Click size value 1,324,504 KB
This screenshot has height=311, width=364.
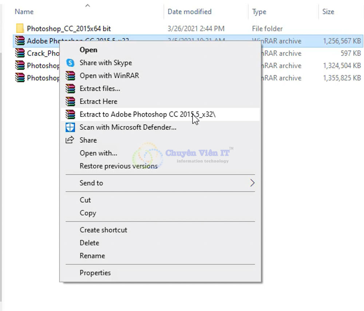342,66
